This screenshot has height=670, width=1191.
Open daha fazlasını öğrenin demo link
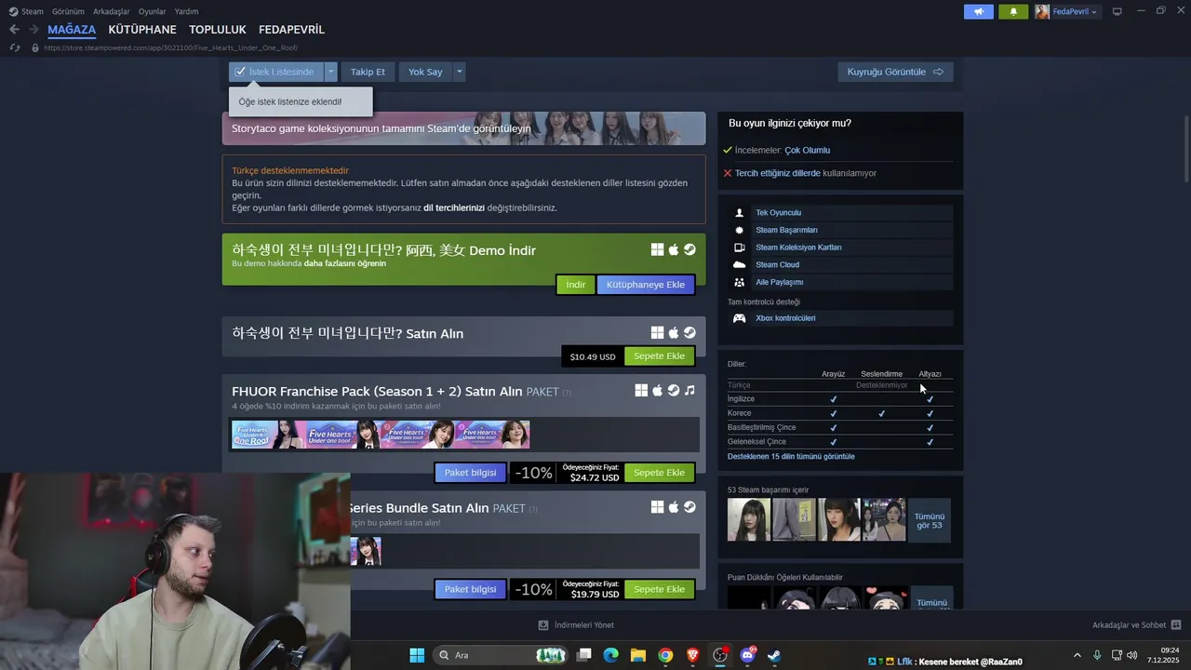point(344,263)
